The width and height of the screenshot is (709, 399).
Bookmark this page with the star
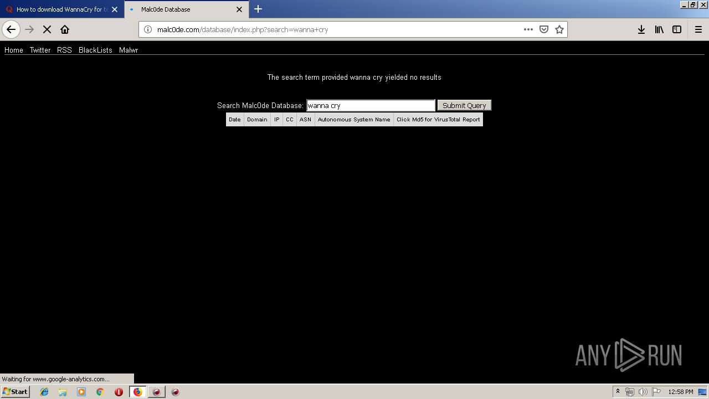click(559, 29)
